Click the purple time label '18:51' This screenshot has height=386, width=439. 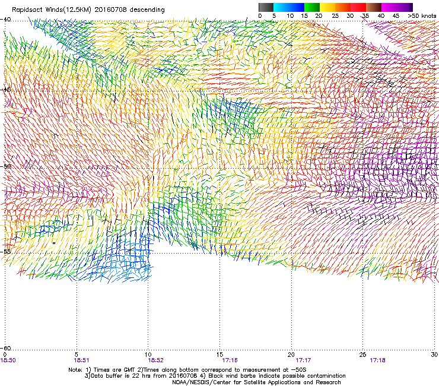[81, 360]
